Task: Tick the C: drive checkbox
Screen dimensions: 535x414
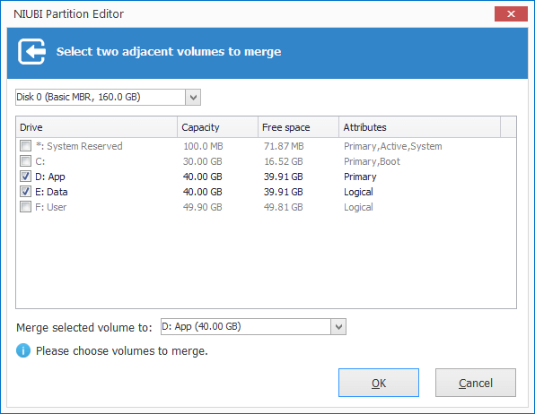Action: coord(26,161)
